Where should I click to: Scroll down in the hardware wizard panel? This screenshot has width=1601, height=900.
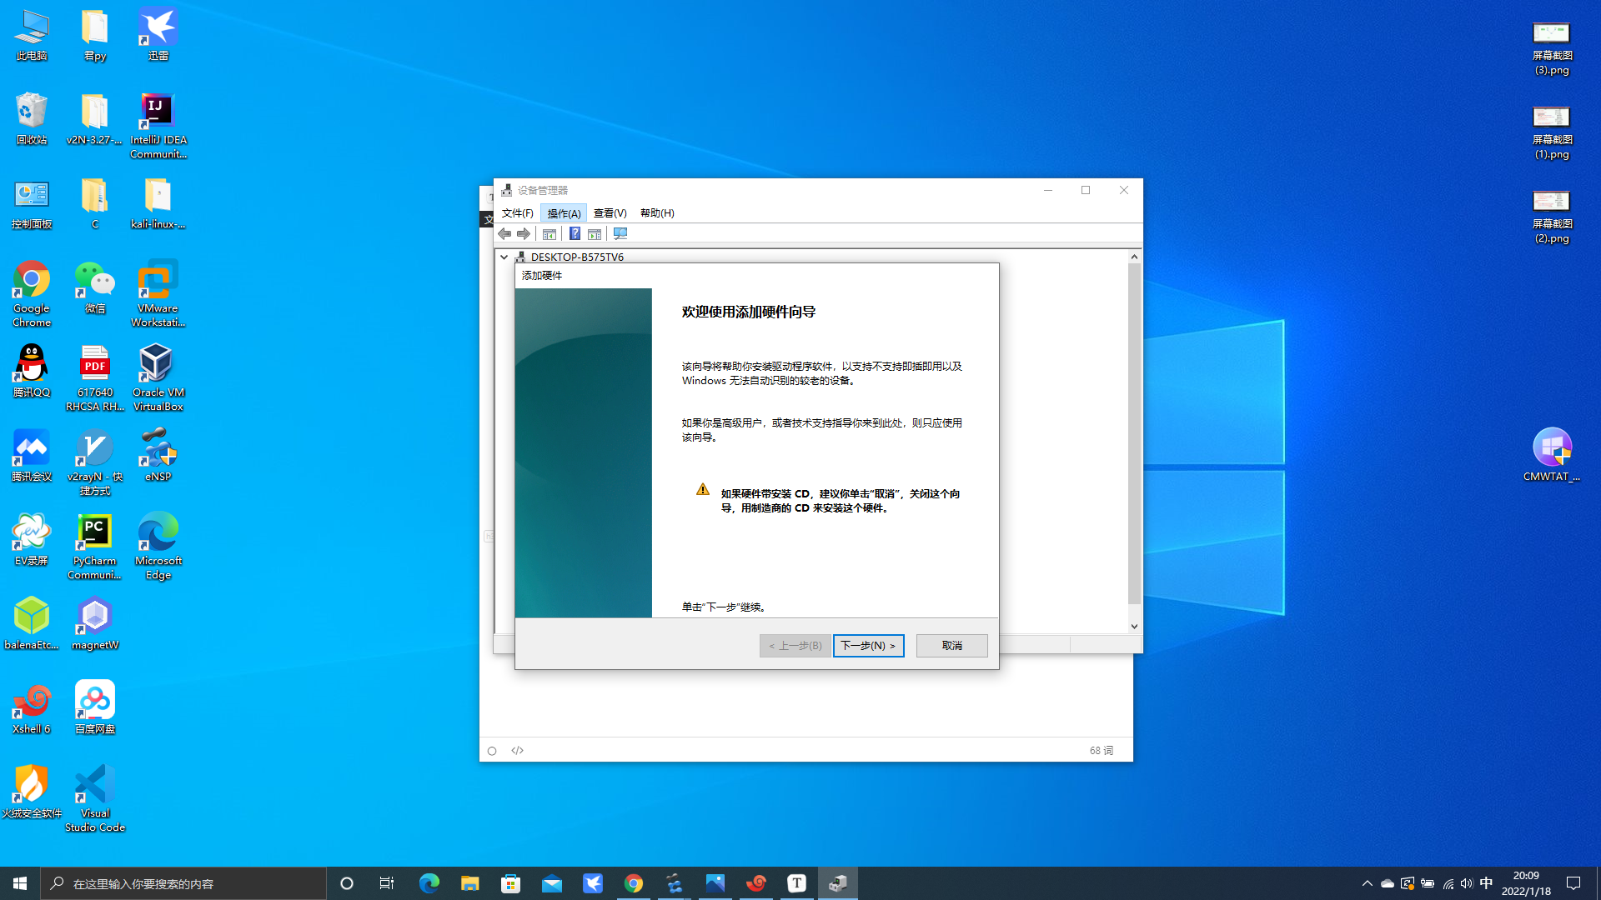[x=1134, y=625]
